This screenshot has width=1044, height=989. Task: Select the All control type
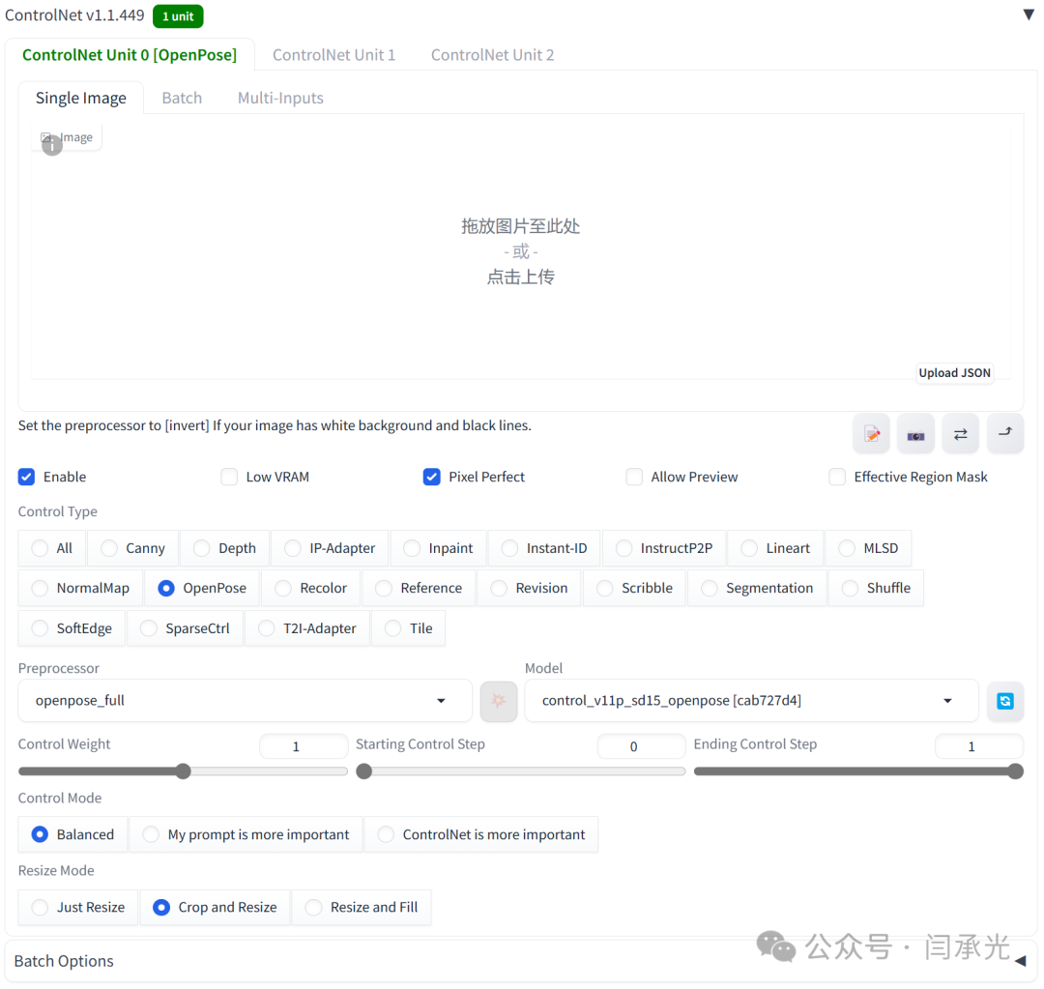coord(52,548)
